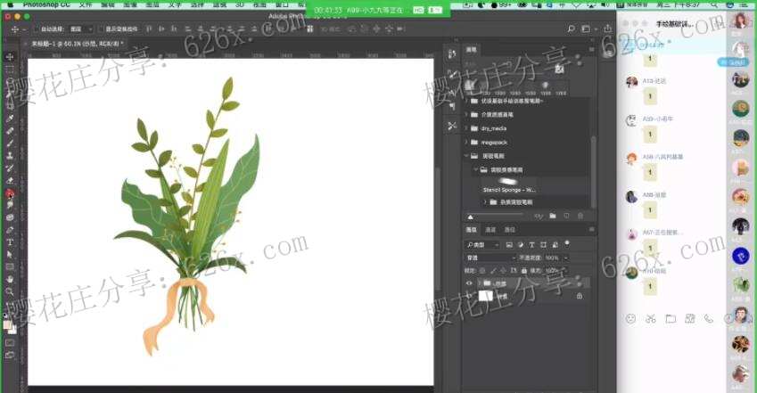Screen dimensions: 757x393
Task: Open the Layers panel flyout menu
Action: coord(591,229)
